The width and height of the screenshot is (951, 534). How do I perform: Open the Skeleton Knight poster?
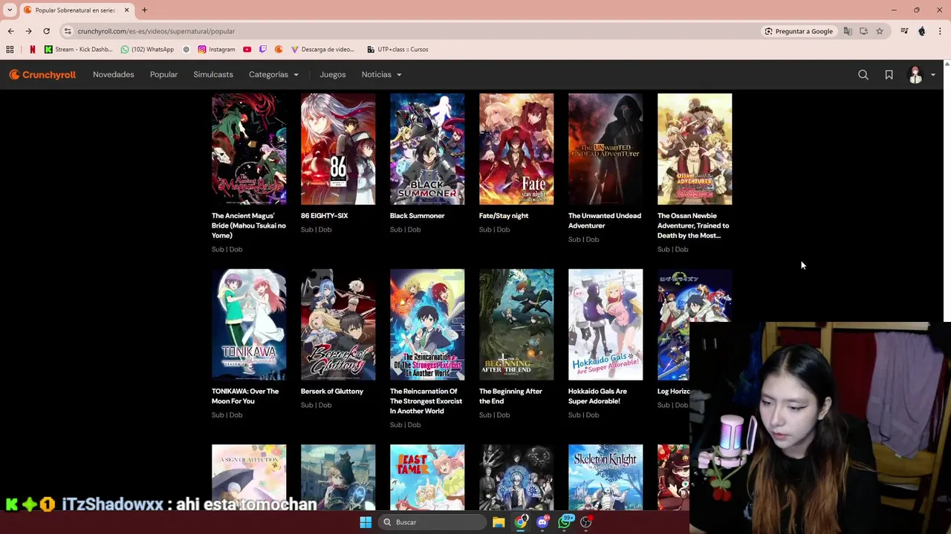tap(606, 478)
